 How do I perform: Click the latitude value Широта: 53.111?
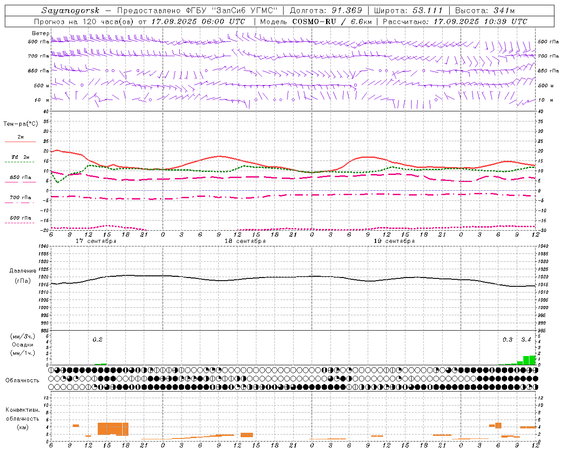pos(408,11)
